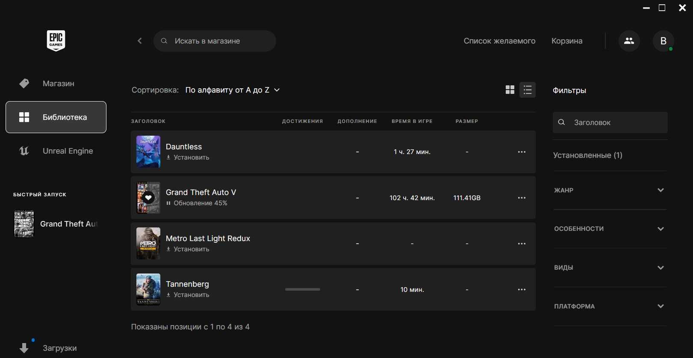
Task: Click the Unreal Engine logo icon
Action: (x=24, y=151)
